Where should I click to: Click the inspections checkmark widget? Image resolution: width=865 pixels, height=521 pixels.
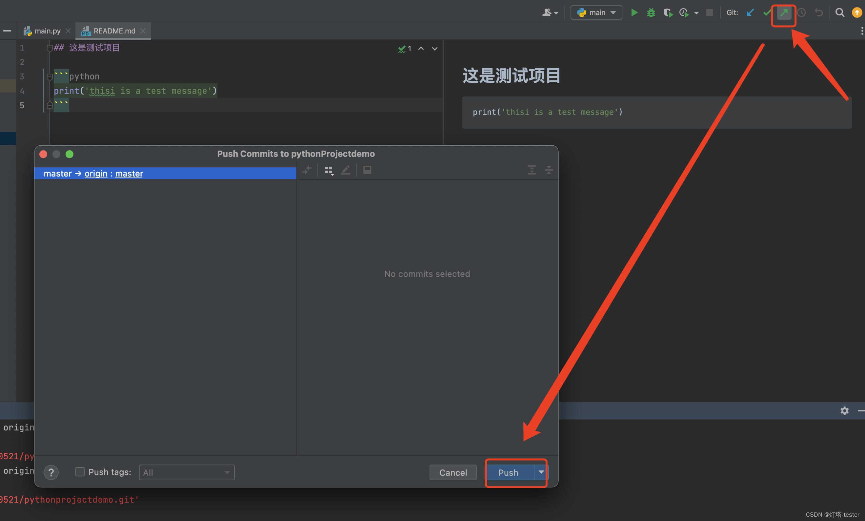pos(404,49)
